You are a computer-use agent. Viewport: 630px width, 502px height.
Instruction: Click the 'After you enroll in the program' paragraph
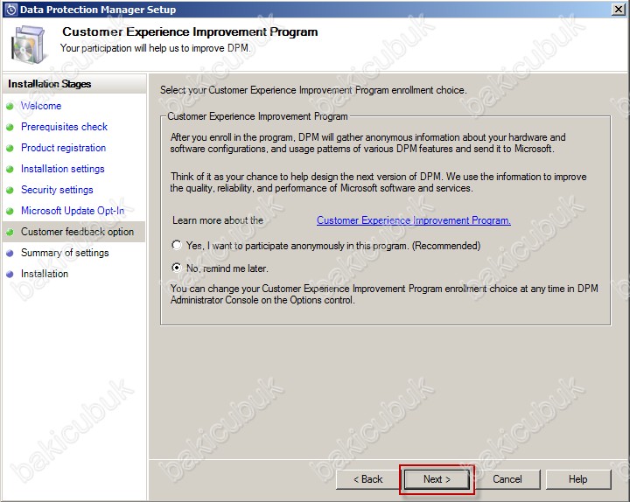367,143
